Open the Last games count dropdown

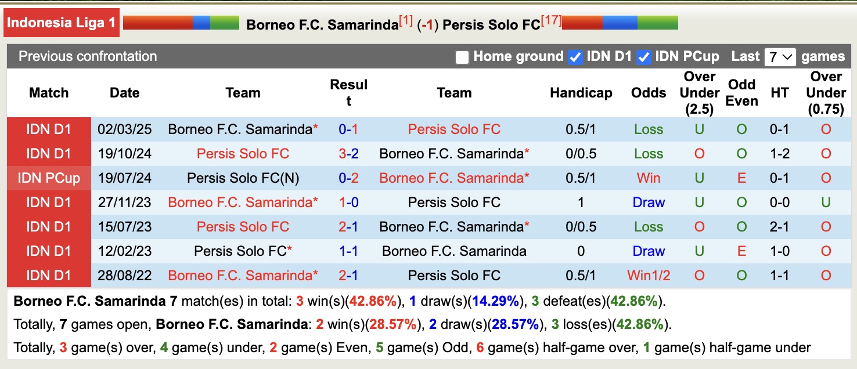pyautogui.click(x=780, y=56)
